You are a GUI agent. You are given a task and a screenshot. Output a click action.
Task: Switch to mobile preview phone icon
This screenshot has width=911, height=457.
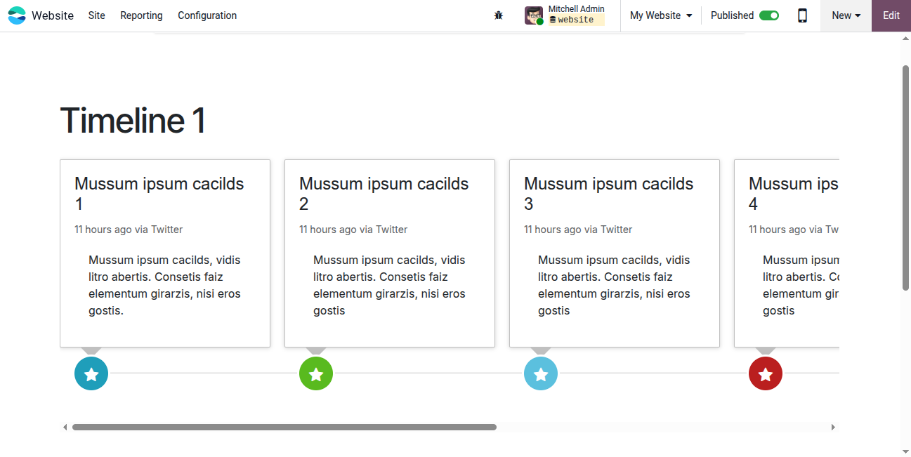click(802, 15)
